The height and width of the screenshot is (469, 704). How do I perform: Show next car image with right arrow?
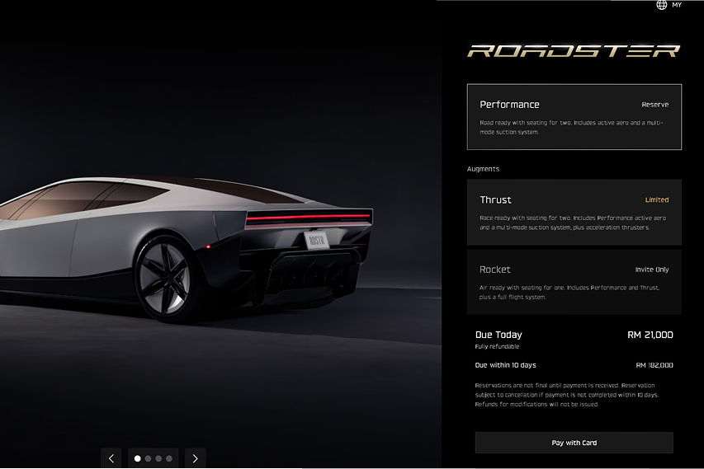(196, 458)
